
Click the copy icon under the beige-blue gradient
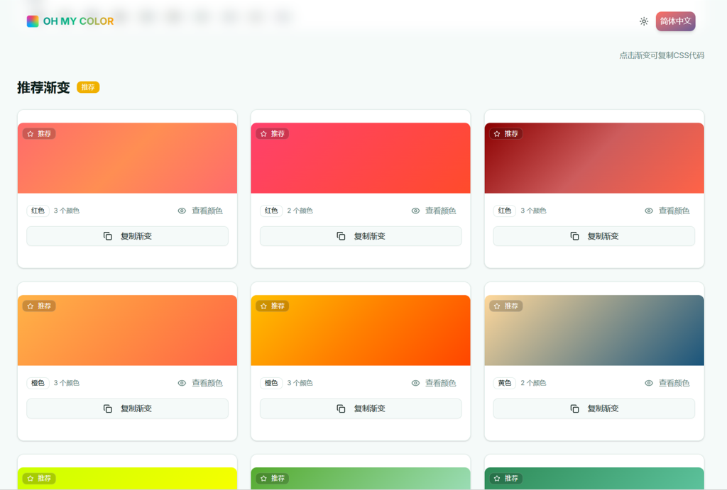[x=575, y=408]
